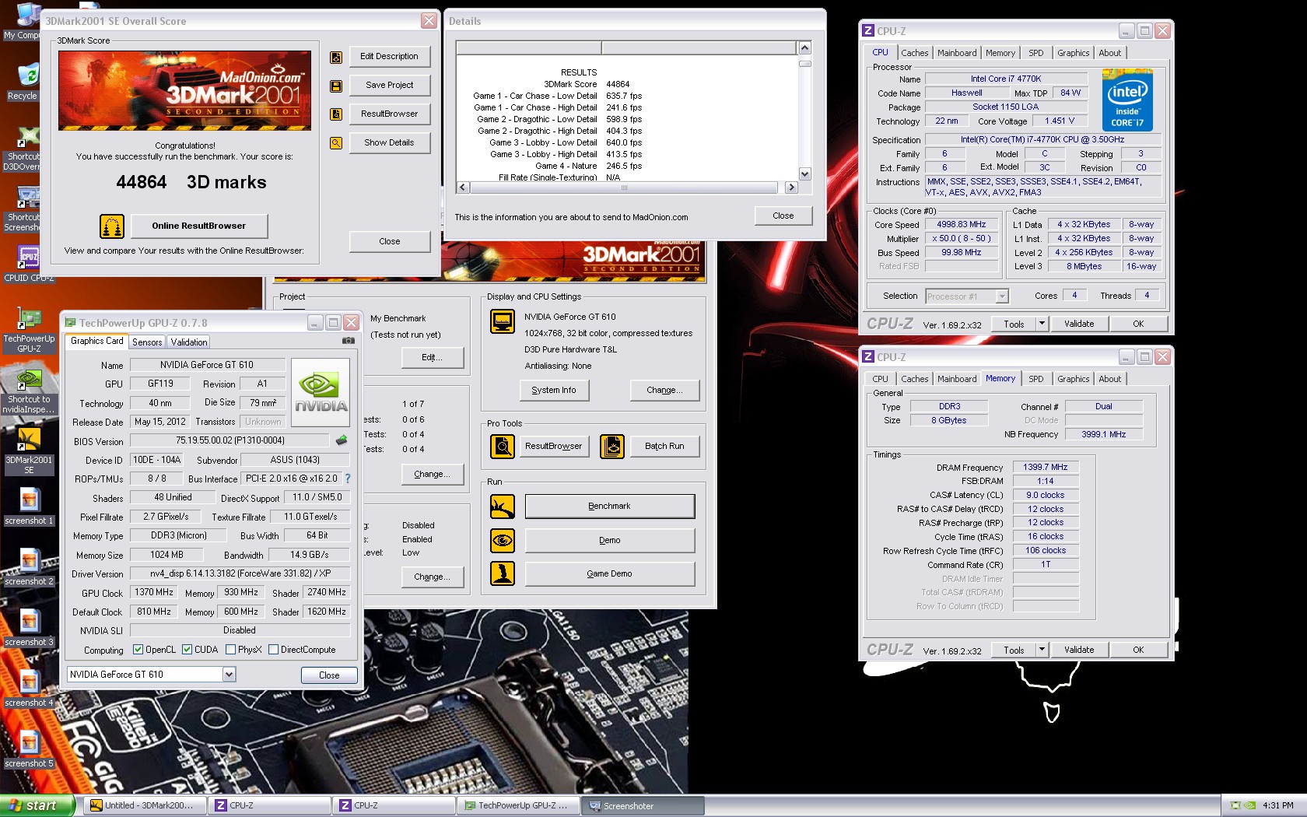Viewport: 1307px width, 817px height.
Task: Open the Mainboard tab in upper CPU-Z
Action: coord(956,53)
